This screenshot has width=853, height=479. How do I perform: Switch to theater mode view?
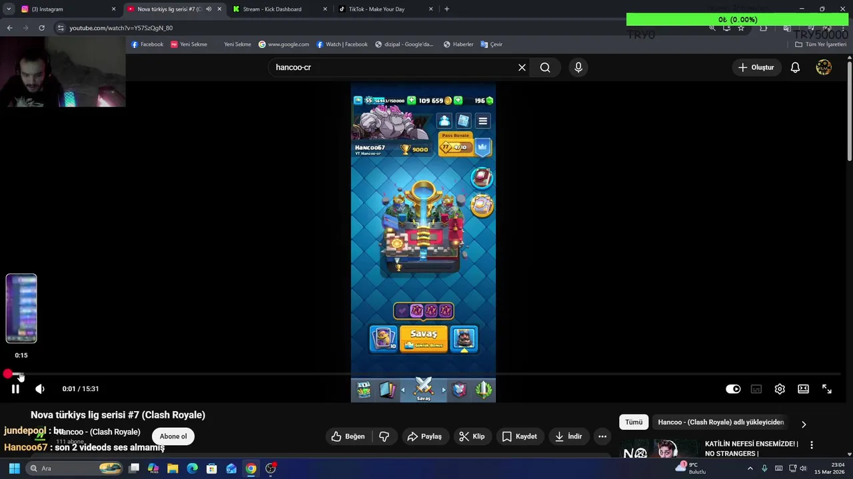click(804, 389)
